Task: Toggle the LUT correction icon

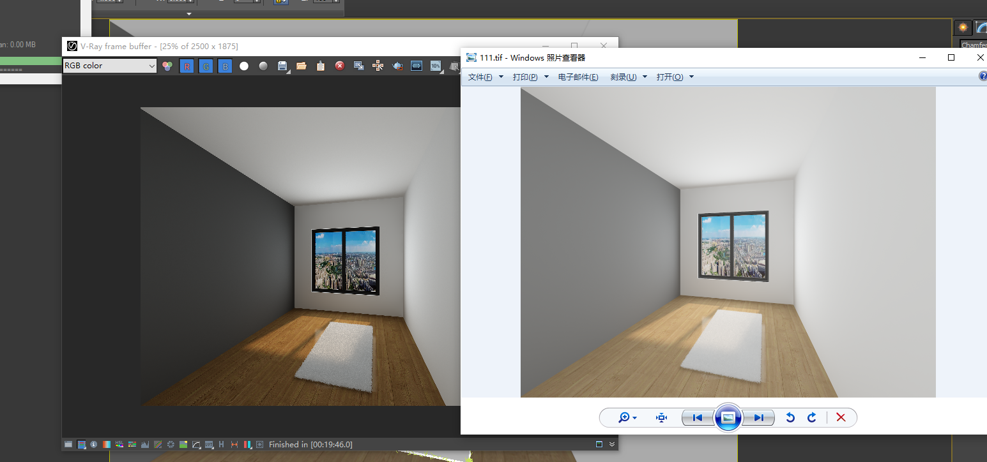Action: (209, 444)
